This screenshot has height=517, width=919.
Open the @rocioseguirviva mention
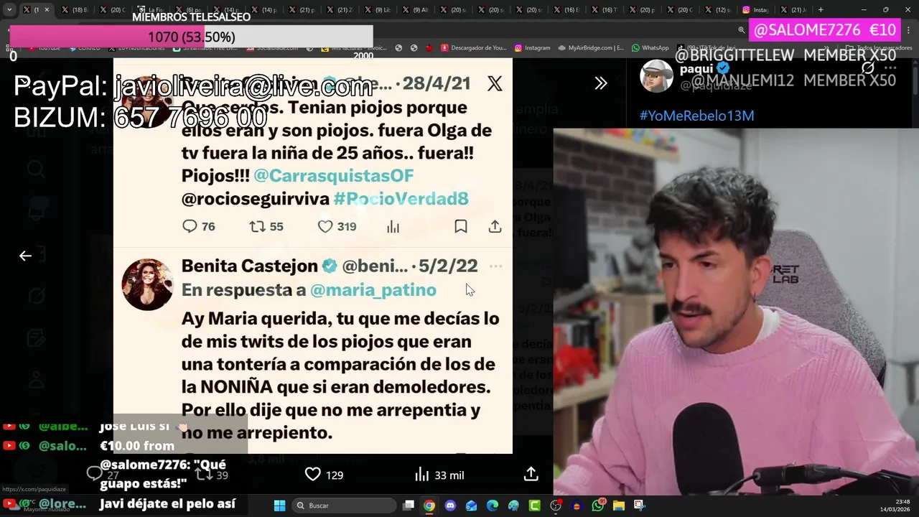point(255,198)
